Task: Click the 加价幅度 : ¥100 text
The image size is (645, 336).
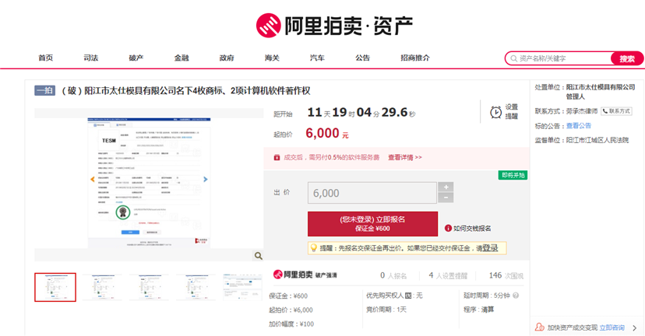Action: coord(291,324)
